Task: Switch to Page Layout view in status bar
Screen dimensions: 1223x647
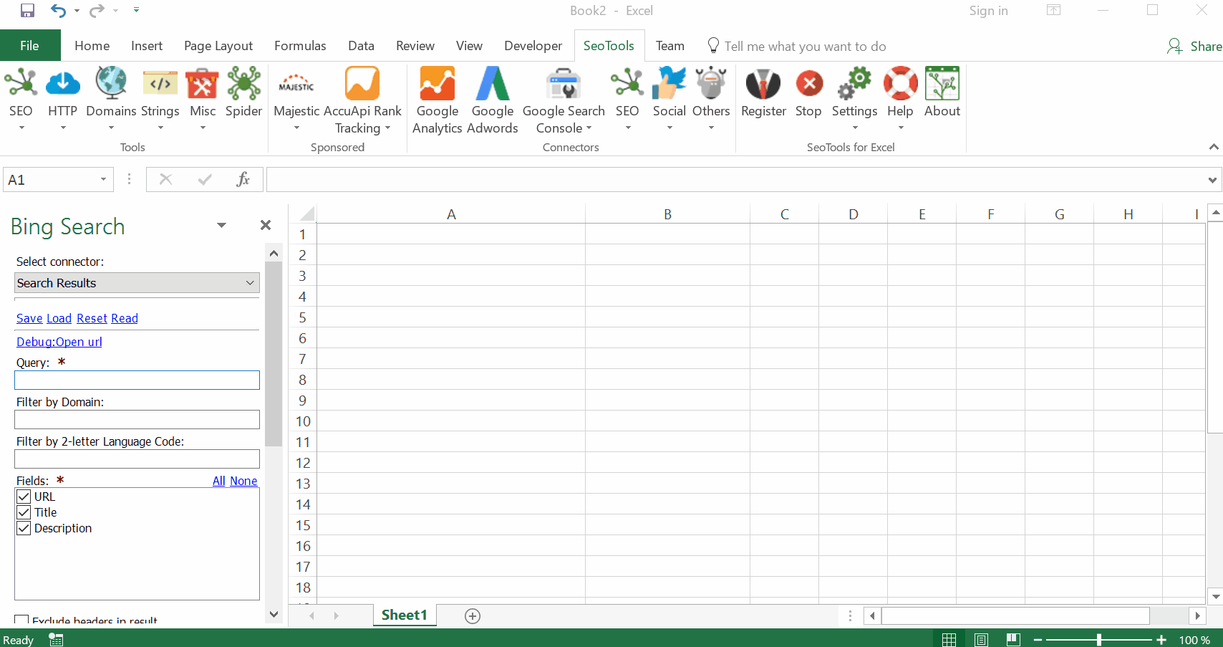Action: coord(981,640)
